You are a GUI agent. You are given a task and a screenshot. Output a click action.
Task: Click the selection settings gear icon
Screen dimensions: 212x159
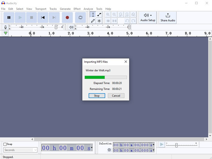tap(109, 150)
